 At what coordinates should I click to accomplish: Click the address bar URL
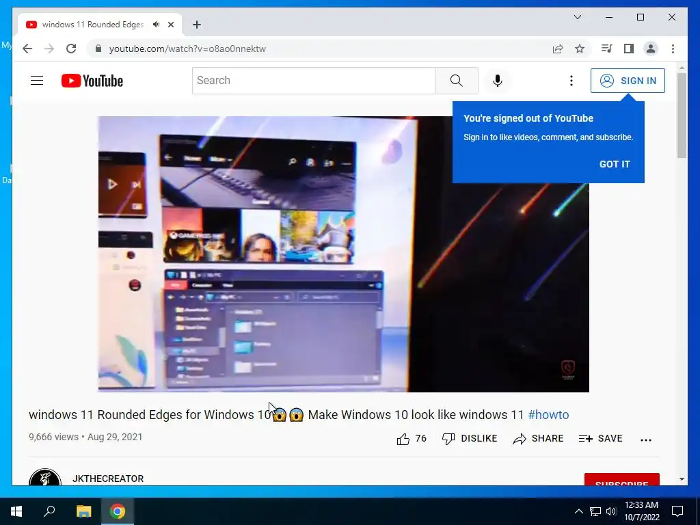pyautogui.click(x=187, y=49)
